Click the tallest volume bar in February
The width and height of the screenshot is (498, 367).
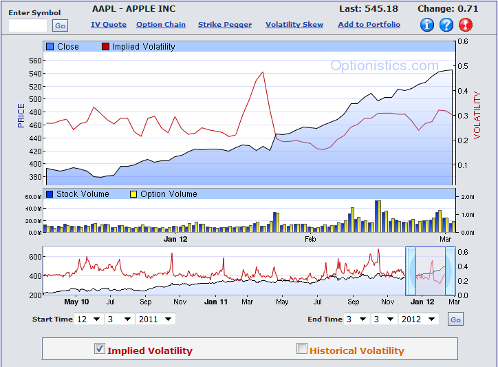[378, 216]
